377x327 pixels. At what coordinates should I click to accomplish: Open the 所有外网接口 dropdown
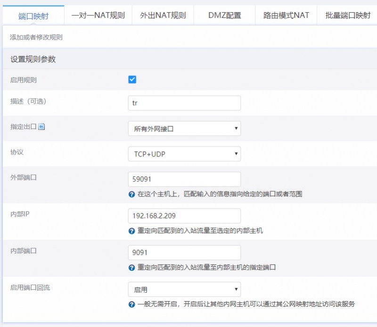click(184, 129)
